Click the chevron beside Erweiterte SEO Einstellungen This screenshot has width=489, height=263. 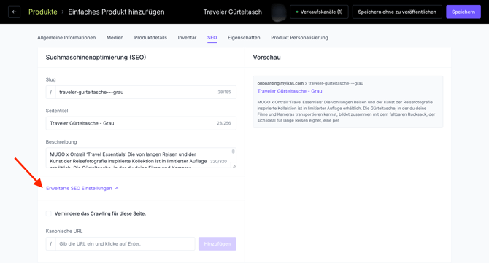tap(117, 188)
